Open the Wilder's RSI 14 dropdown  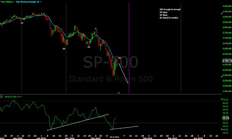pos(13,97)
